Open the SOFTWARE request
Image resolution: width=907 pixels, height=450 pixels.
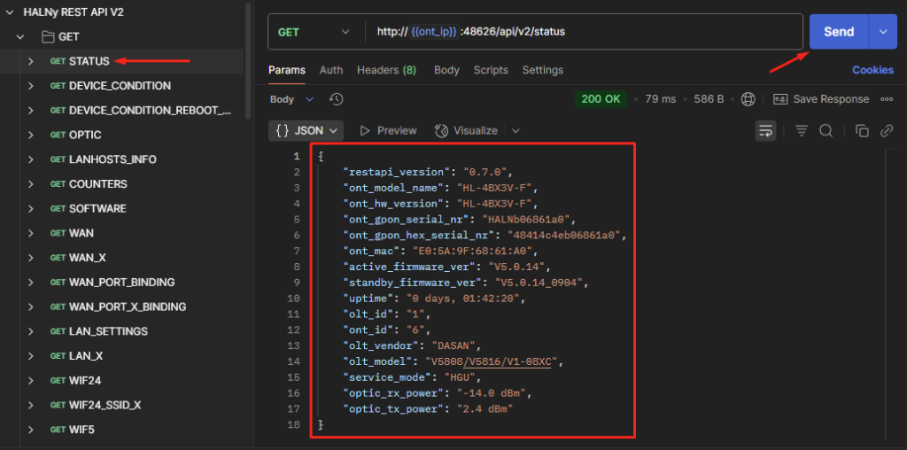pos(88,208)
